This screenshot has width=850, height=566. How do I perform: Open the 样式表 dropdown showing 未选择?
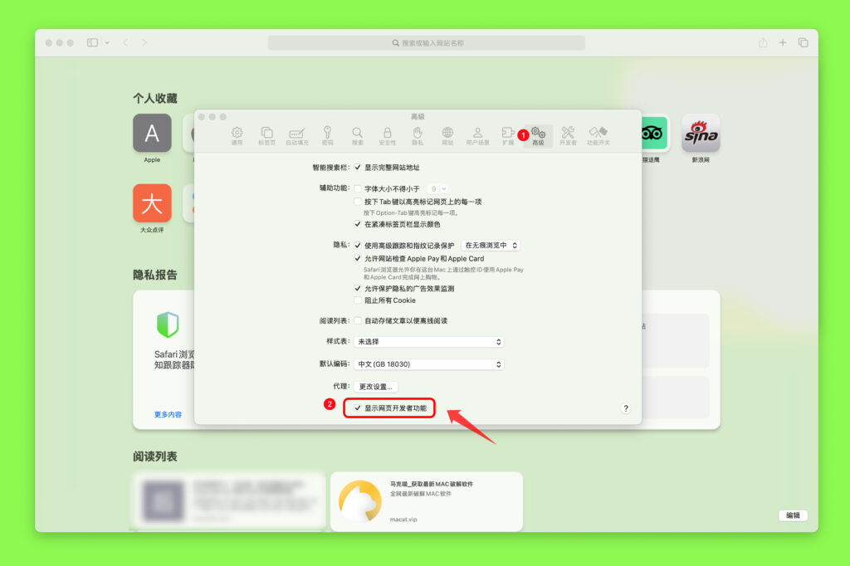[428, 341]
